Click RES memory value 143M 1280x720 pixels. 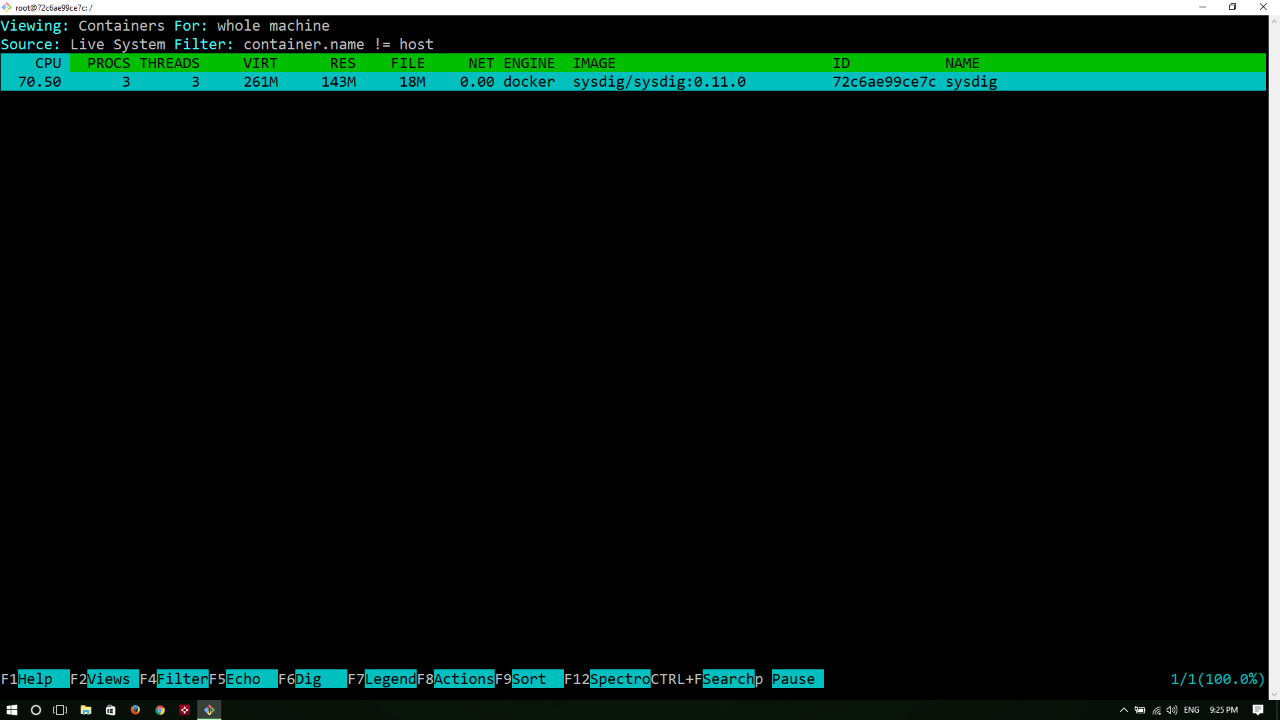339,82
